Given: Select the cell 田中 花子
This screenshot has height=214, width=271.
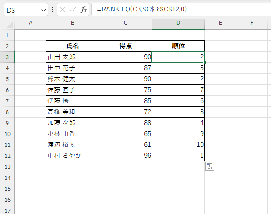Looking at the screenshot, I should [73, 68].
